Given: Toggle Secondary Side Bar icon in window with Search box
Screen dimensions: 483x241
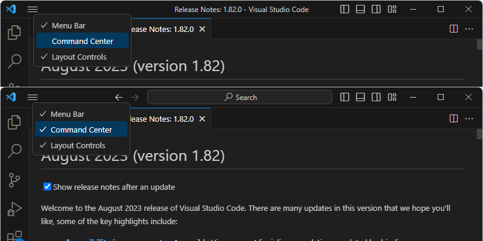Looking at the screenshot, I should [x=376, y=97].
